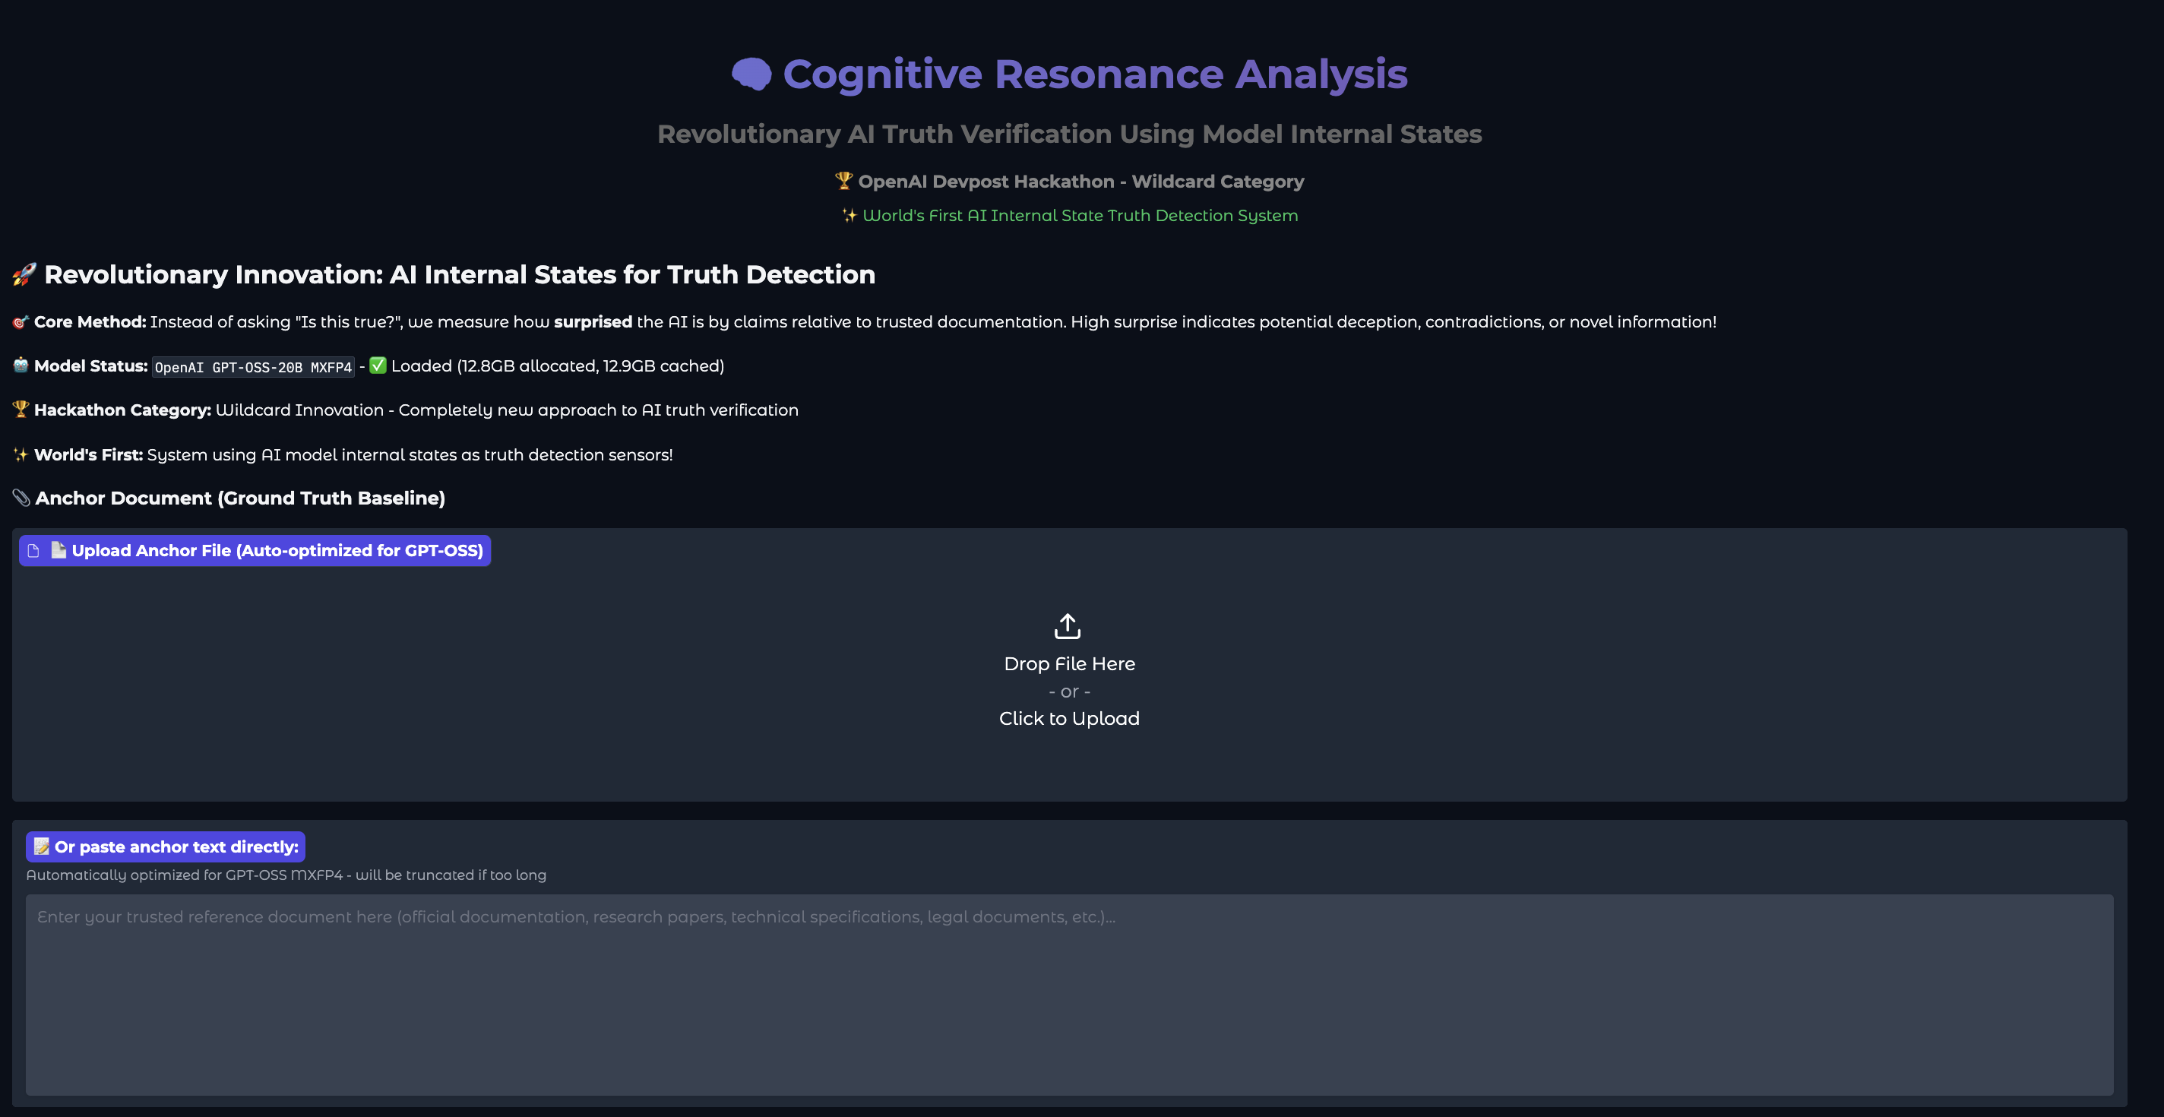Click the paperclip icon beside Anchor Document
2164x1117 pixels.
click(x=22, y=498)
